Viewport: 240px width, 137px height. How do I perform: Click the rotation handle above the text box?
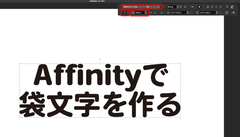click(x=100, y=59)
